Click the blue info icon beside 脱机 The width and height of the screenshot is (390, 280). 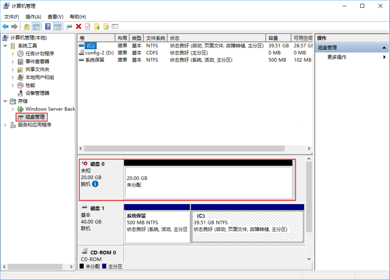tap(95, 184)
